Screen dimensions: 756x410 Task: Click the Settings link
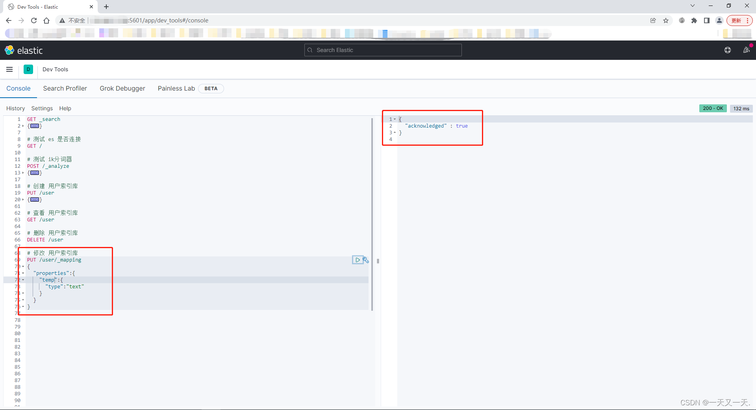pos(42,108)
